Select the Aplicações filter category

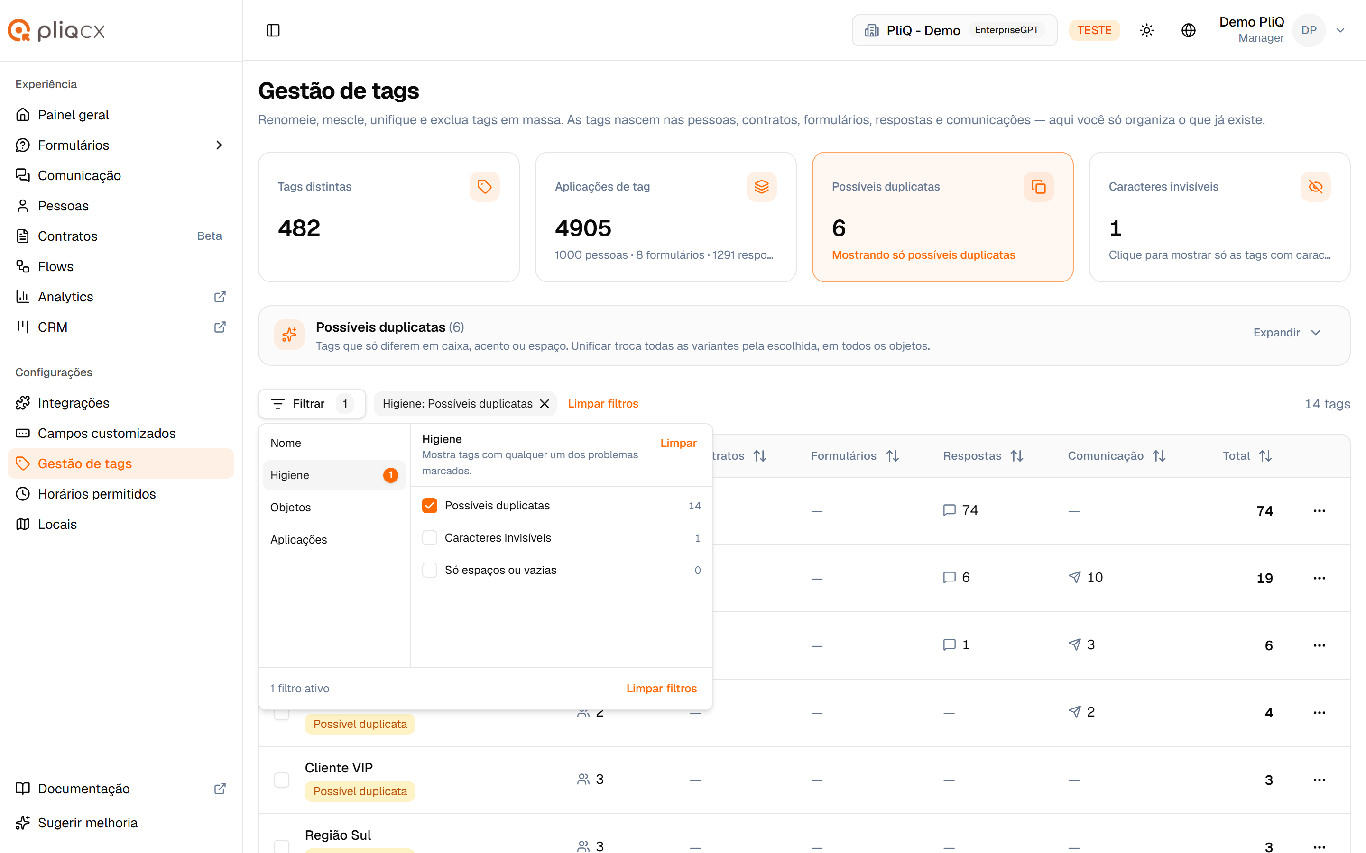tap(333, 540)
